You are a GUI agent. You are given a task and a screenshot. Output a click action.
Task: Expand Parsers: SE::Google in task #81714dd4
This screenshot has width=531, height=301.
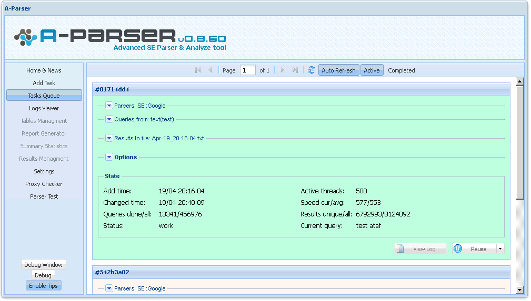[x=109, y=106]
